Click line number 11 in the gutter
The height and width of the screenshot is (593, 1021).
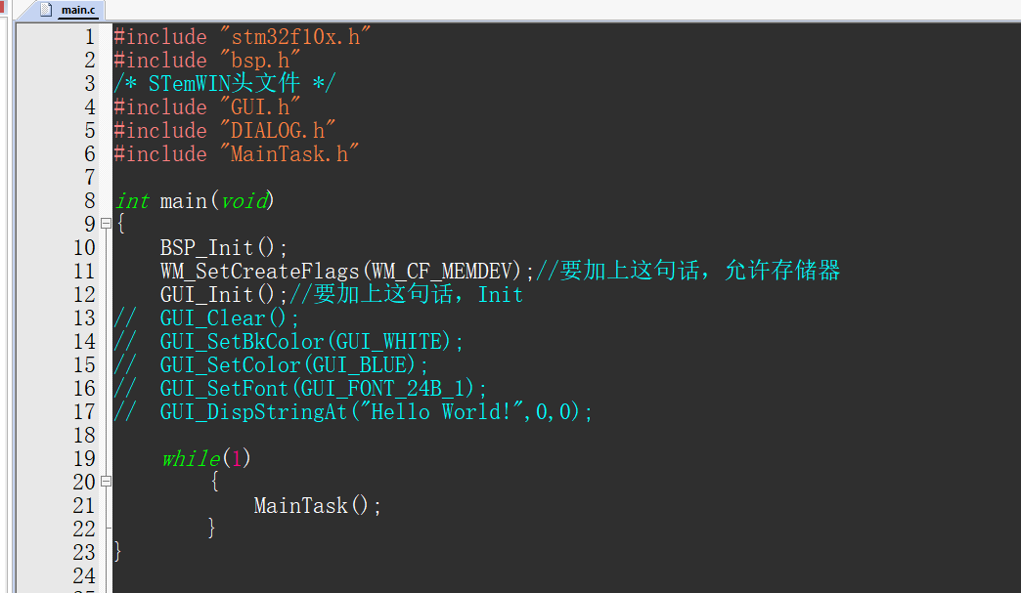coord(84,271)
